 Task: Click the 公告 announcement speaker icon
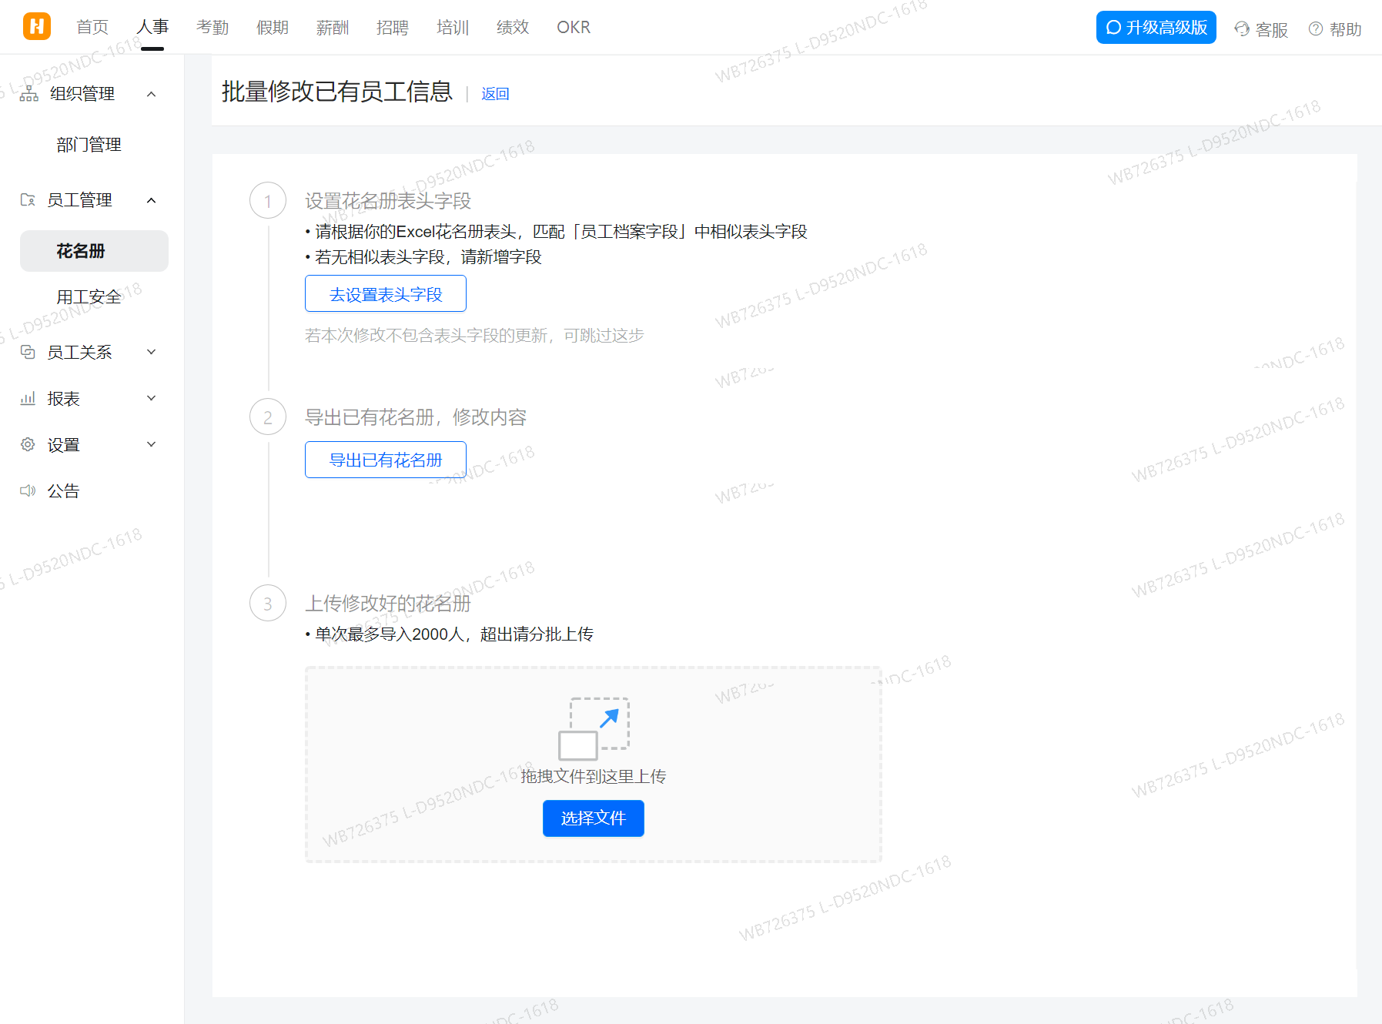pos(28,490)
